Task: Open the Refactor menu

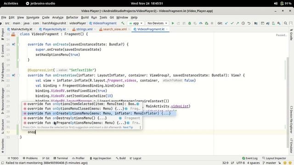Action: click(72, 17)
